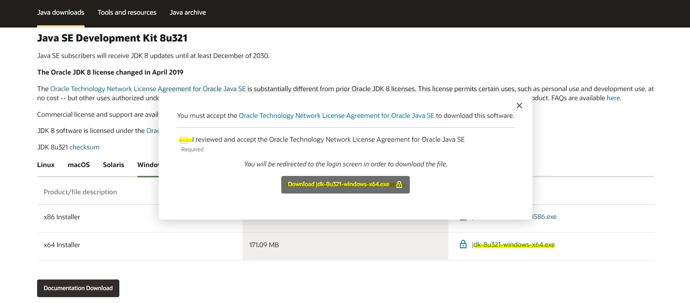Open the FAQs 'here' link
The image size is (690, 303).
point(613,98)
